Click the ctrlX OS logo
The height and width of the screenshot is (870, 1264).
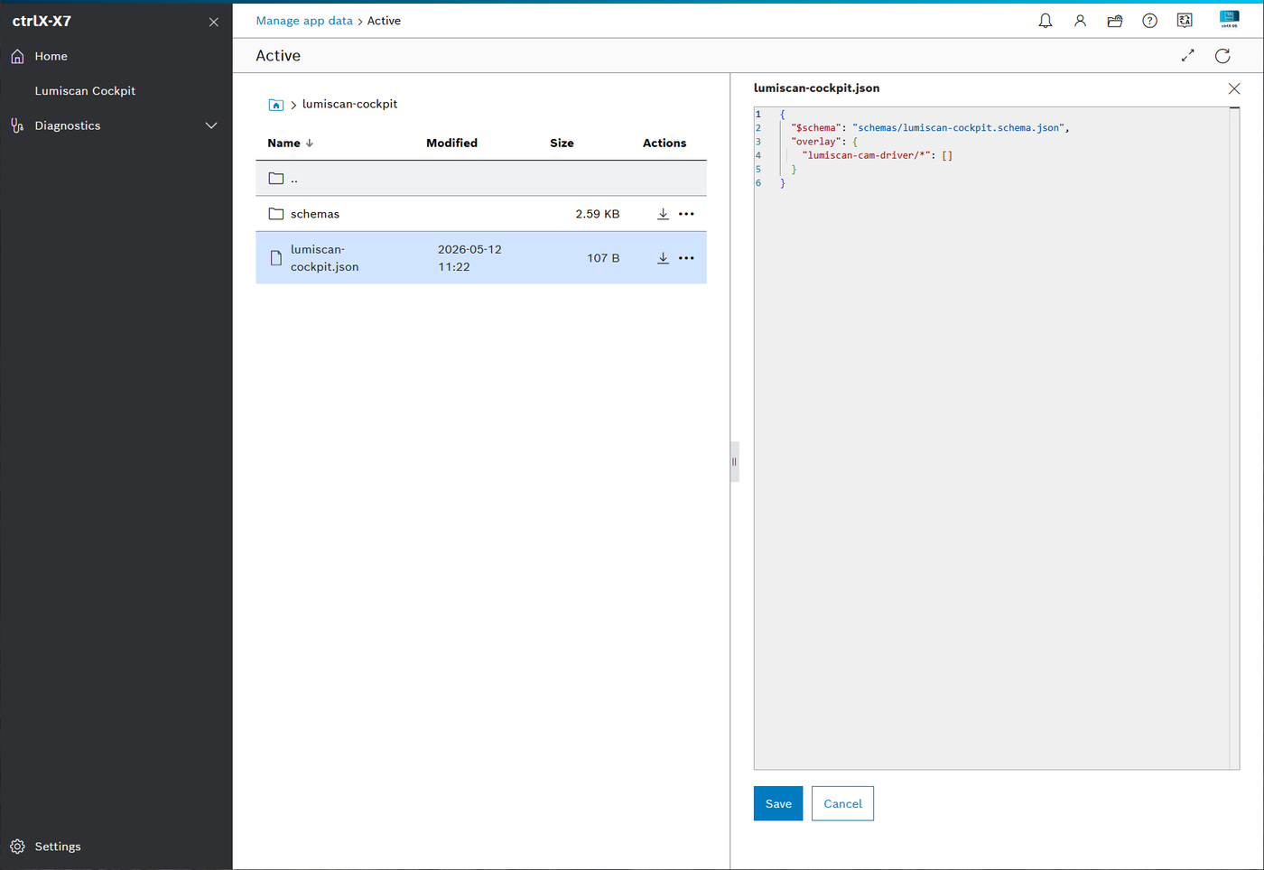click(x=1229, y=20)
